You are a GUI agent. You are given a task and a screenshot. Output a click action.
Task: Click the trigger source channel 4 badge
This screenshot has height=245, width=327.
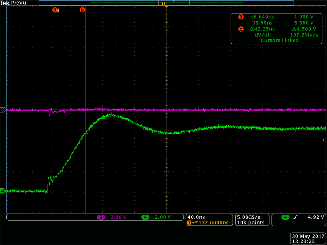[284, 217]
